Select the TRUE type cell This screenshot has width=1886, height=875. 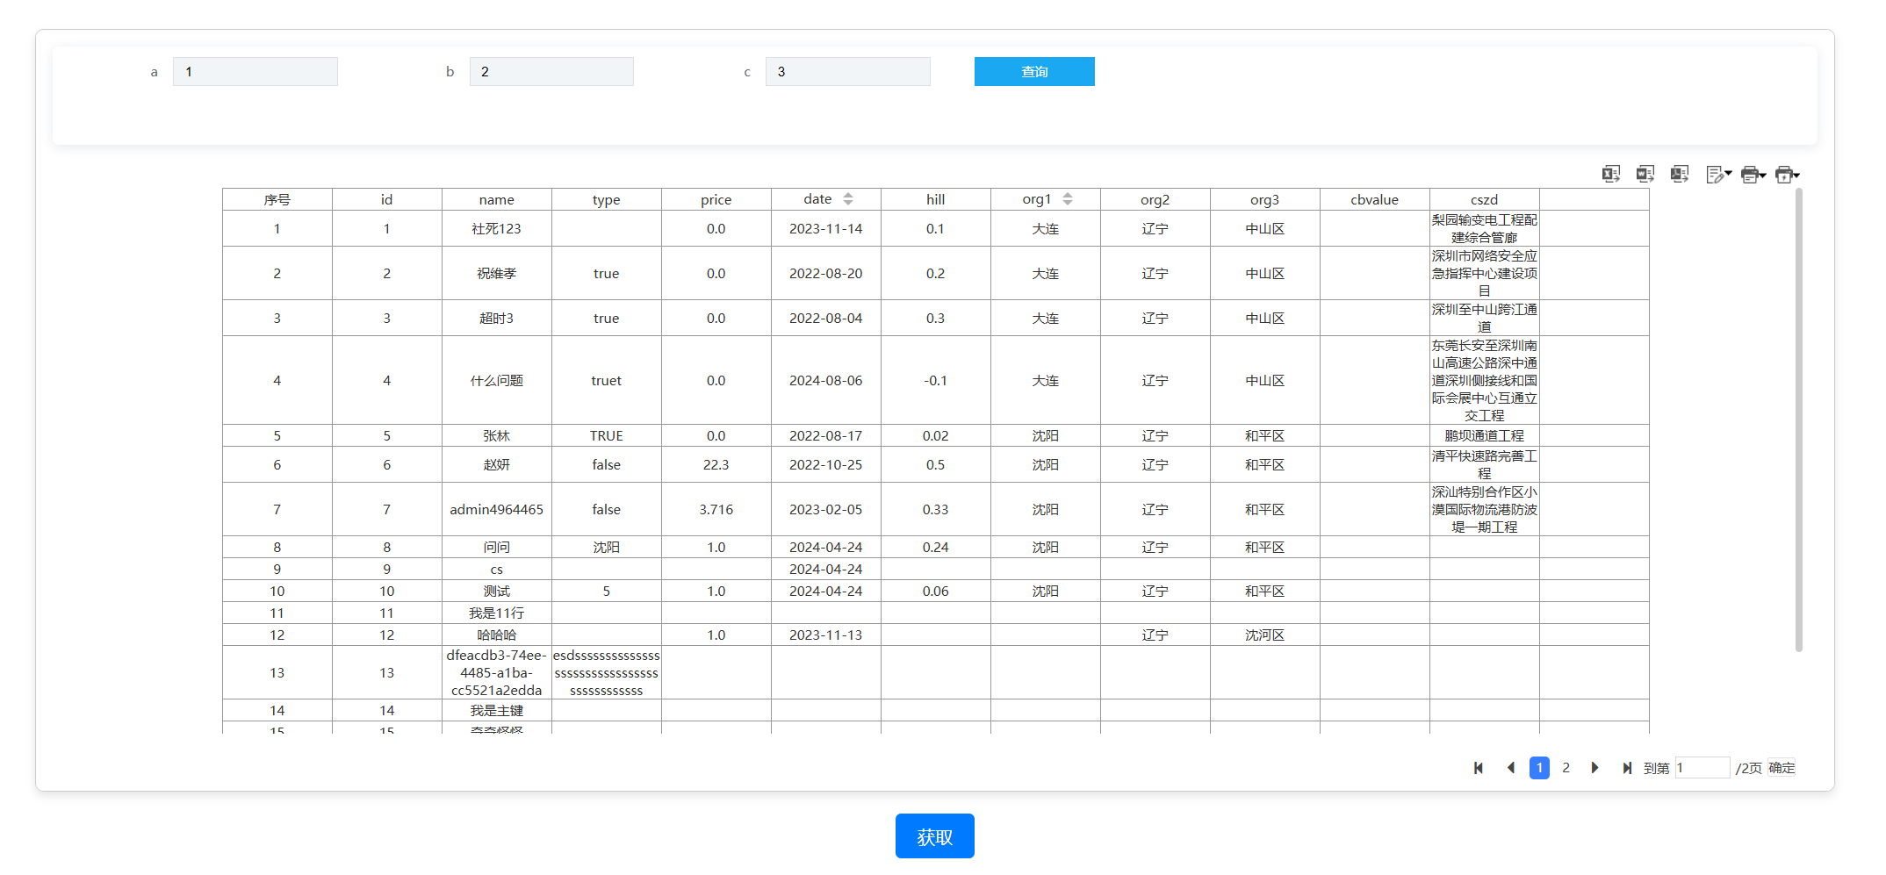pyautogui.click(x=607, y=436)
